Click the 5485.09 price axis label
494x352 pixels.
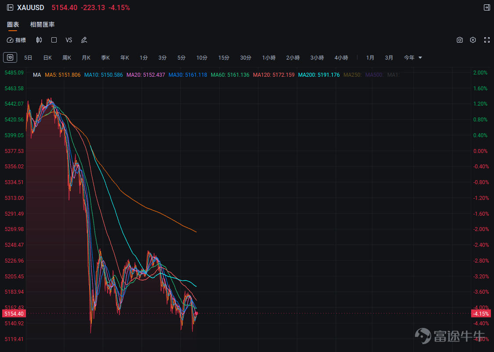point(14,73)
